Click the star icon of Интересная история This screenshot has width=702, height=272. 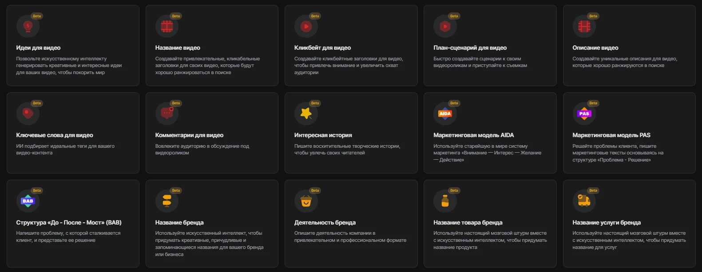click(x=306, y=114)
